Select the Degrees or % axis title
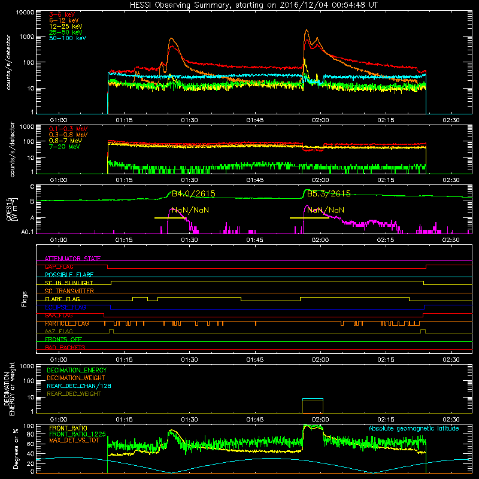Screen dimensions: 479x479 (16, 448)
